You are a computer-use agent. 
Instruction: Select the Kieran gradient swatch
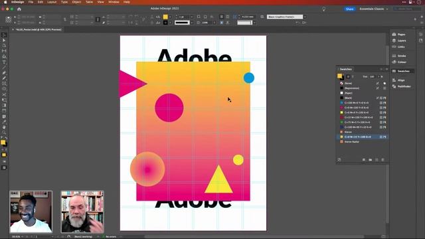pos(362,132)
